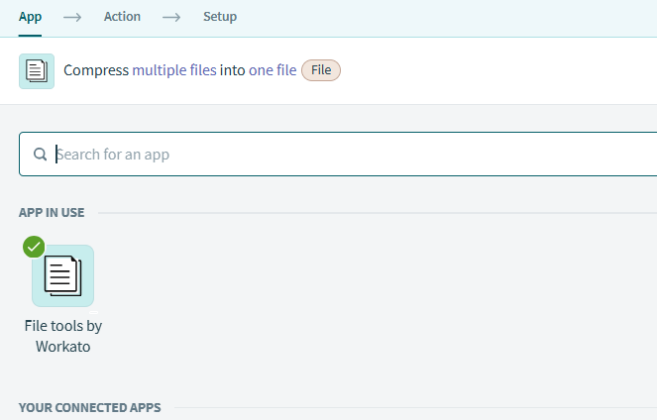Click the 'File tools by Workato' label
This screenshot has height=420, width=657.
62,336
